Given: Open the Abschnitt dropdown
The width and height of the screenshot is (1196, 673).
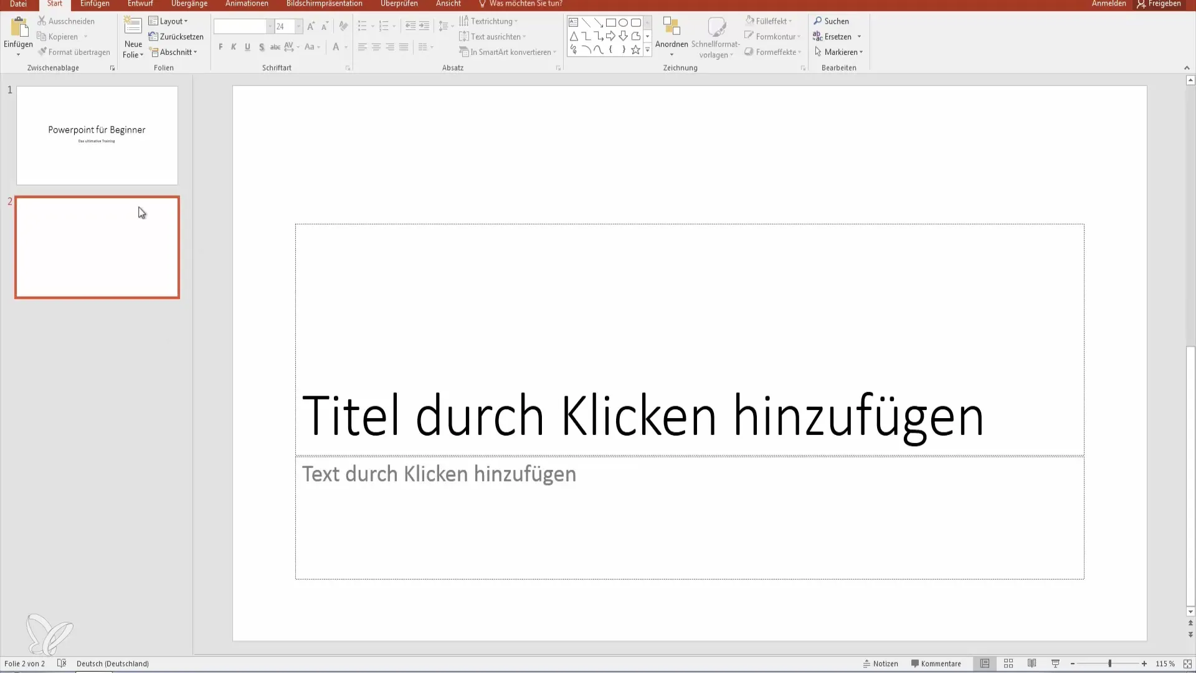Looking at the screenshot, I should (x=173, y=52).
